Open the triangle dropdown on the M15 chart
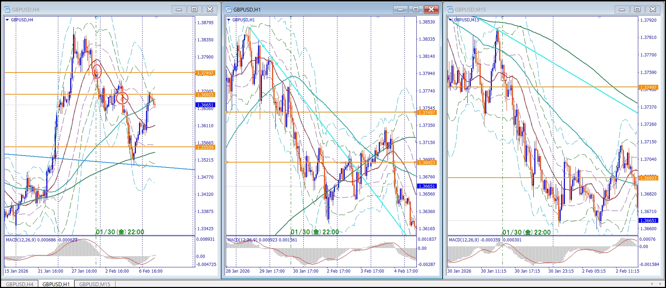Viewport: 666px width, 288px height. coord(450,20)
